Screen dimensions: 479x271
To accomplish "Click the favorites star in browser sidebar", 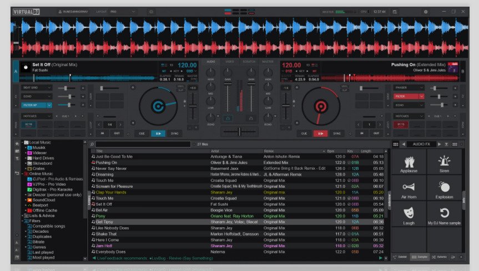I will pyautogui.click(x=17, y=144).
